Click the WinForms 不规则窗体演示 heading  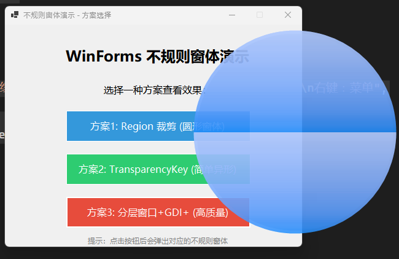[157, 57]
